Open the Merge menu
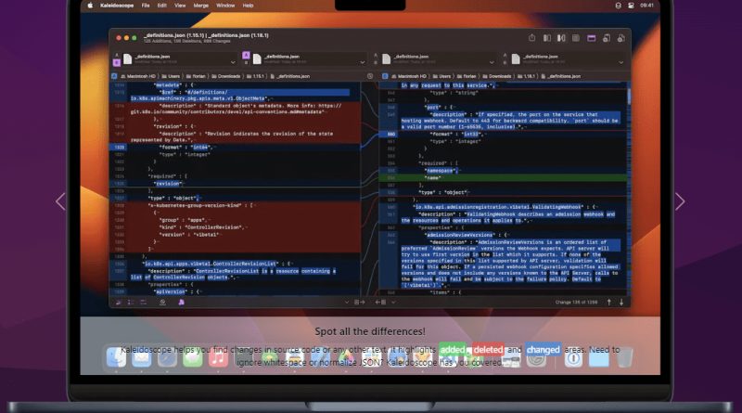 (200, 6)
